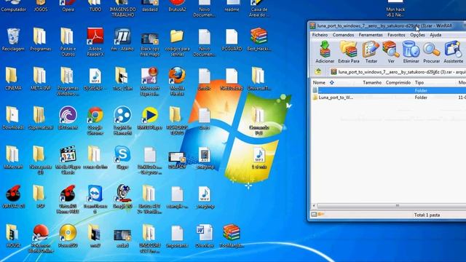The width and height of the screenshot is (466, 262).
Task: Click the Eliminar trash icon in WinRAR
Action: pyautogui.click(x=411, y=52)
